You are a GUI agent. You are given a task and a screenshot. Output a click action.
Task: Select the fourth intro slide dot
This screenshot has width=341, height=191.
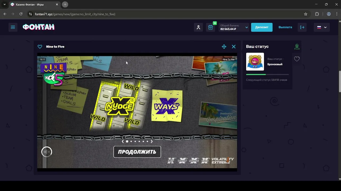click(139, 141)
